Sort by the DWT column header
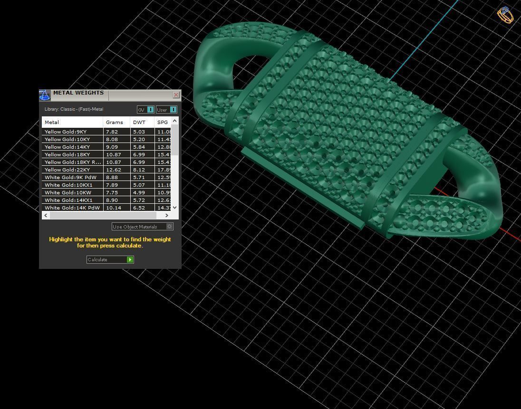The height and width of the screenshot is (409, 521). 142,122
